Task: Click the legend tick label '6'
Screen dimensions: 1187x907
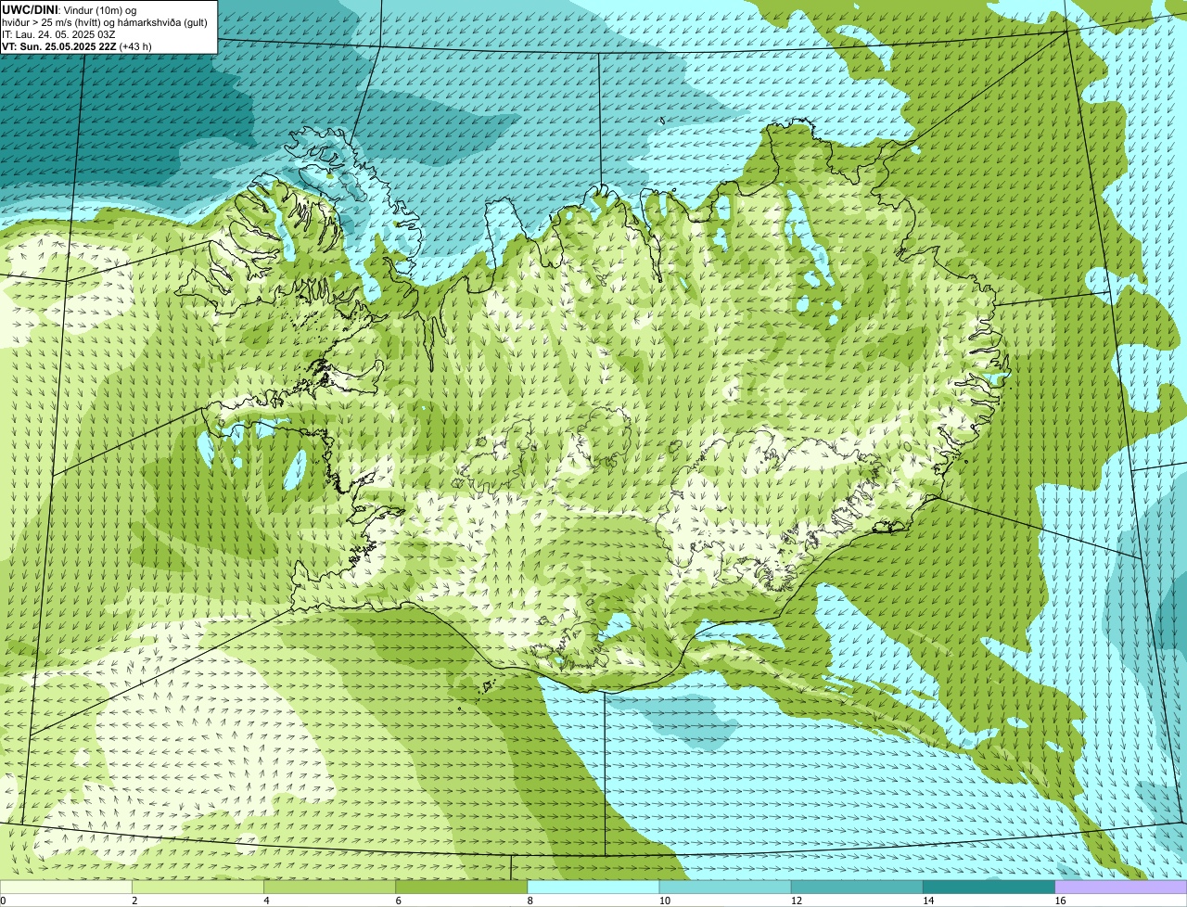Action: pos(398,901)
